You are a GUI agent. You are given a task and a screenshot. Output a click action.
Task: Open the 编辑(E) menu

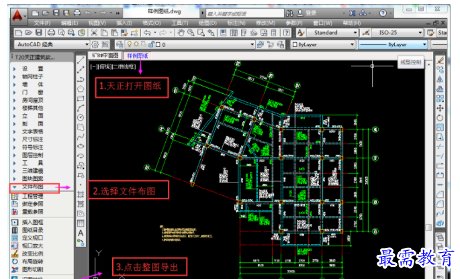70,23
